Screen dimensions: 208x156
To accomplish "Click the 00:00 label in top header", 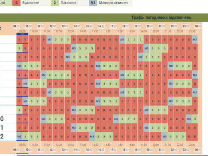I will [198, 26].
